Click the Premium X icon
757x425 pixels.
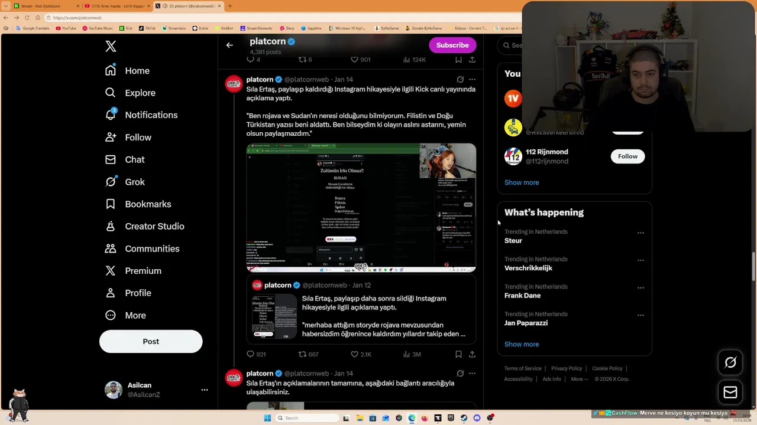tap(111, 271)
